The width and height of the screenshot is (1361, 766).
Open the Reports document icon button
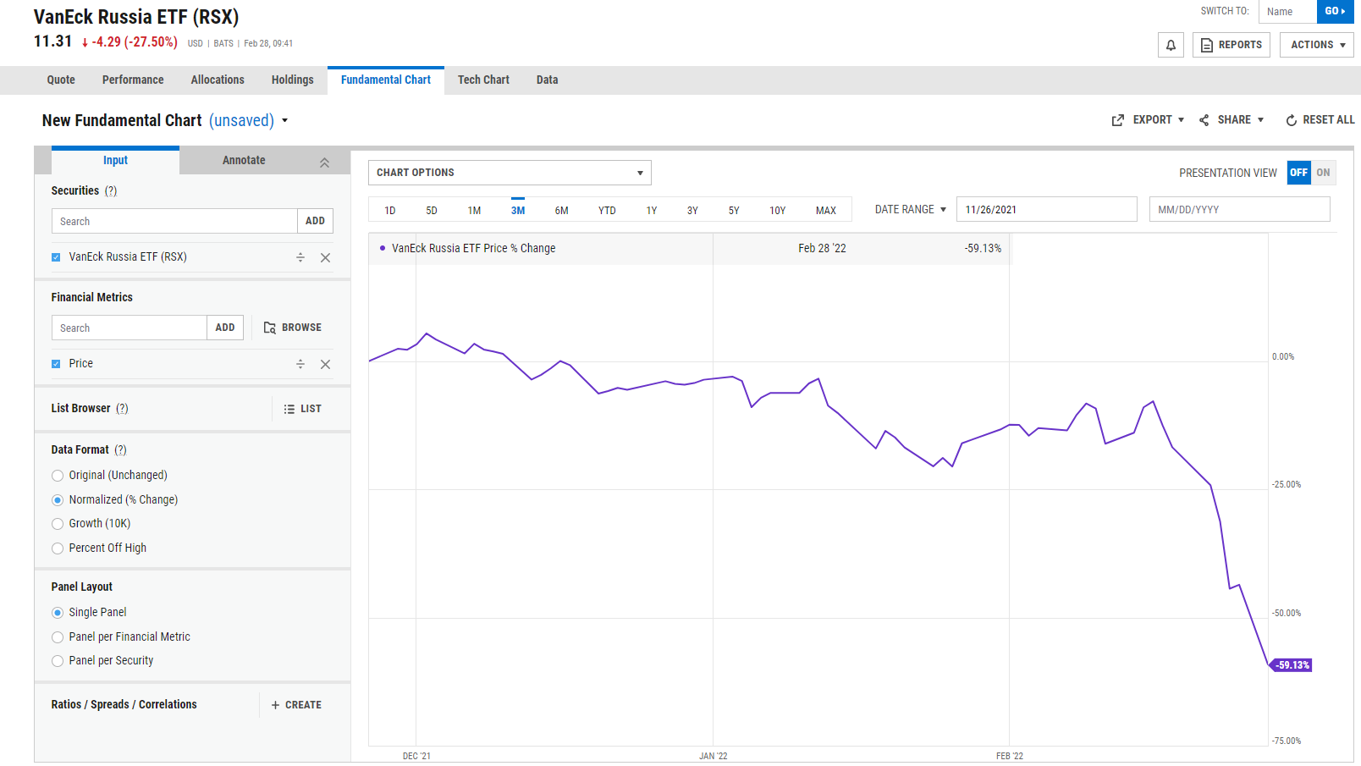[1207, 45]
